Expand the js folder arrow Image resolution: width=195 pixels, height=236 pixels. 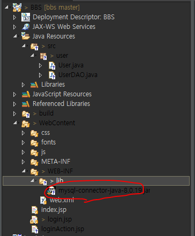[23, 153]
